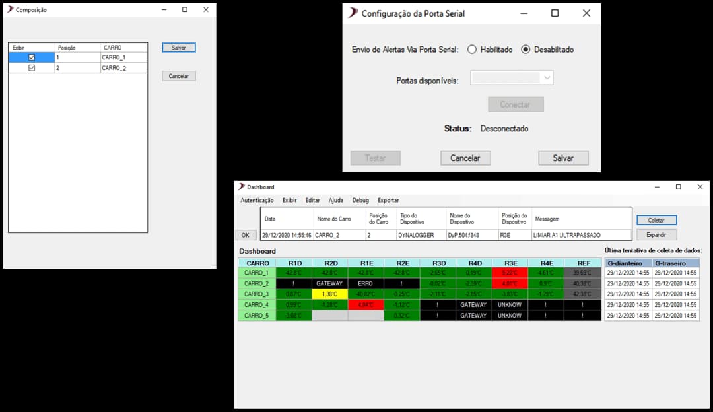
Task: Click the Composição window logo icon
Action: pyautogui.click(x=12, y=9)
